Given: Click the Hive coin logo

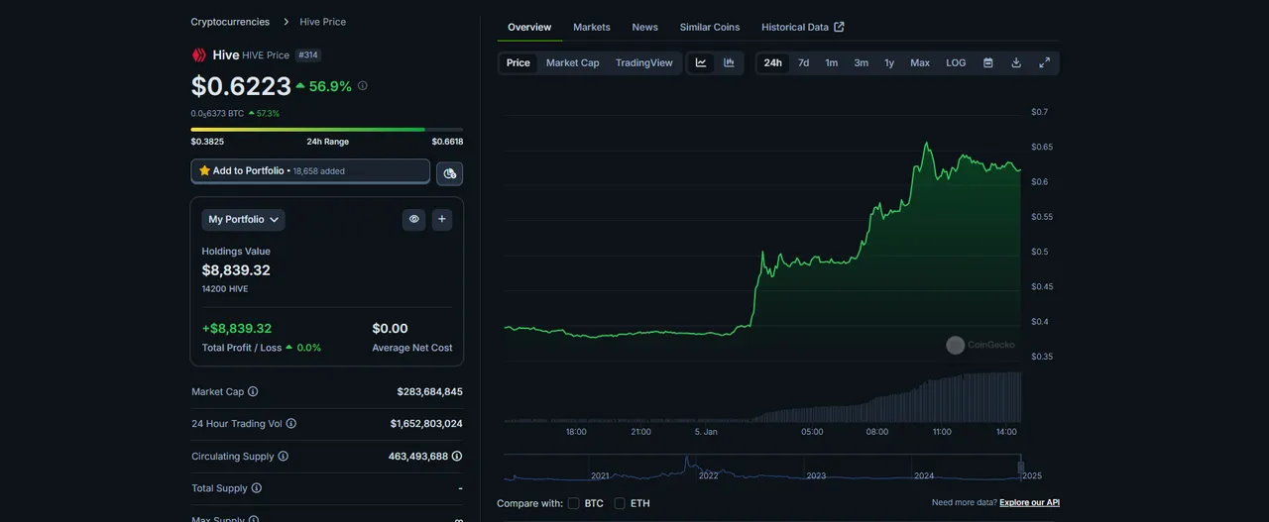Looking at the screenshot, I should (199, 55).
